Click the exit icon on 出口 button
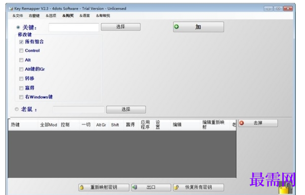The image size is (305, 195). coord(134,187)
